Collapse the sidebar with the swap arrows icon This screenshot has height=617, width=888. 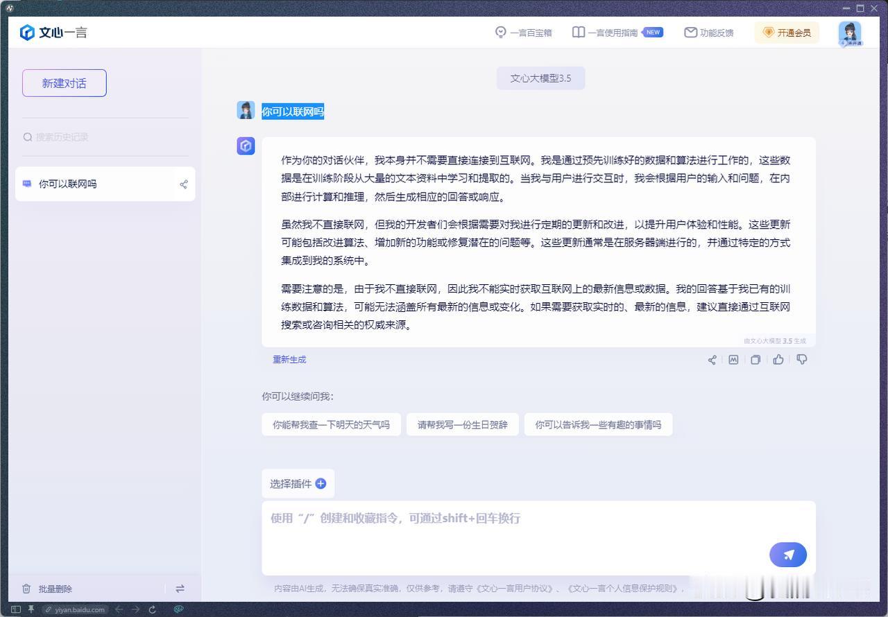tap(180, 589)
